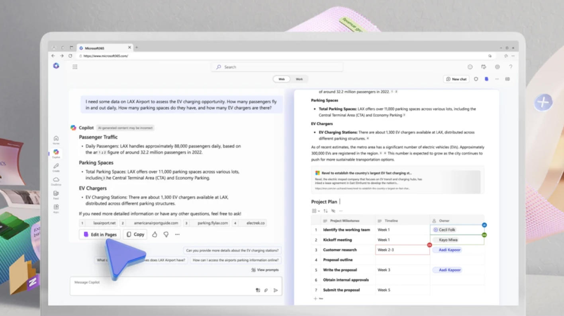Click the Week 5 timeline cell
The image size is (564, 316).
pyautogui.click(x=403, y=290)
